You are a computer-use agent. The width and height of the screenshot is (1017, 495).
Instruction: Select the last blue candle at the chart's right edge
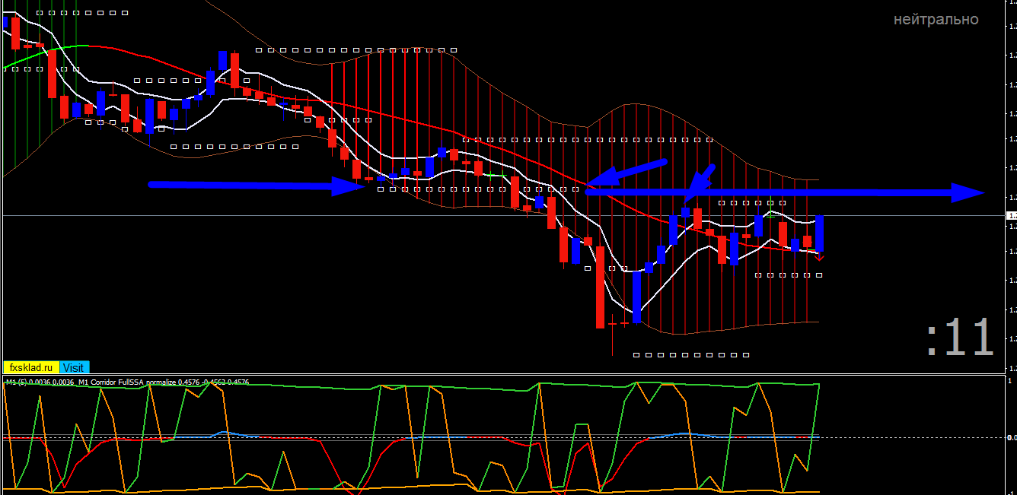(820, 233)
